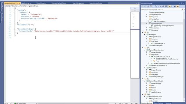Switch to the AppSettings.cs tab

click(26, 3)
